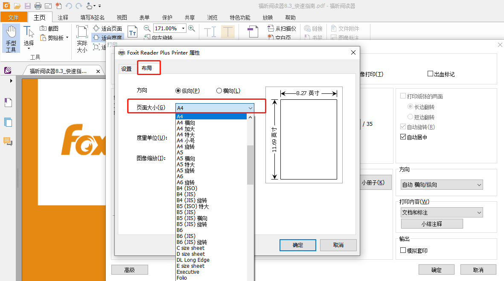This screenshot has width=504, height=281.
Task: Click the save icon in title bar
Action: (x=27, y=6)
